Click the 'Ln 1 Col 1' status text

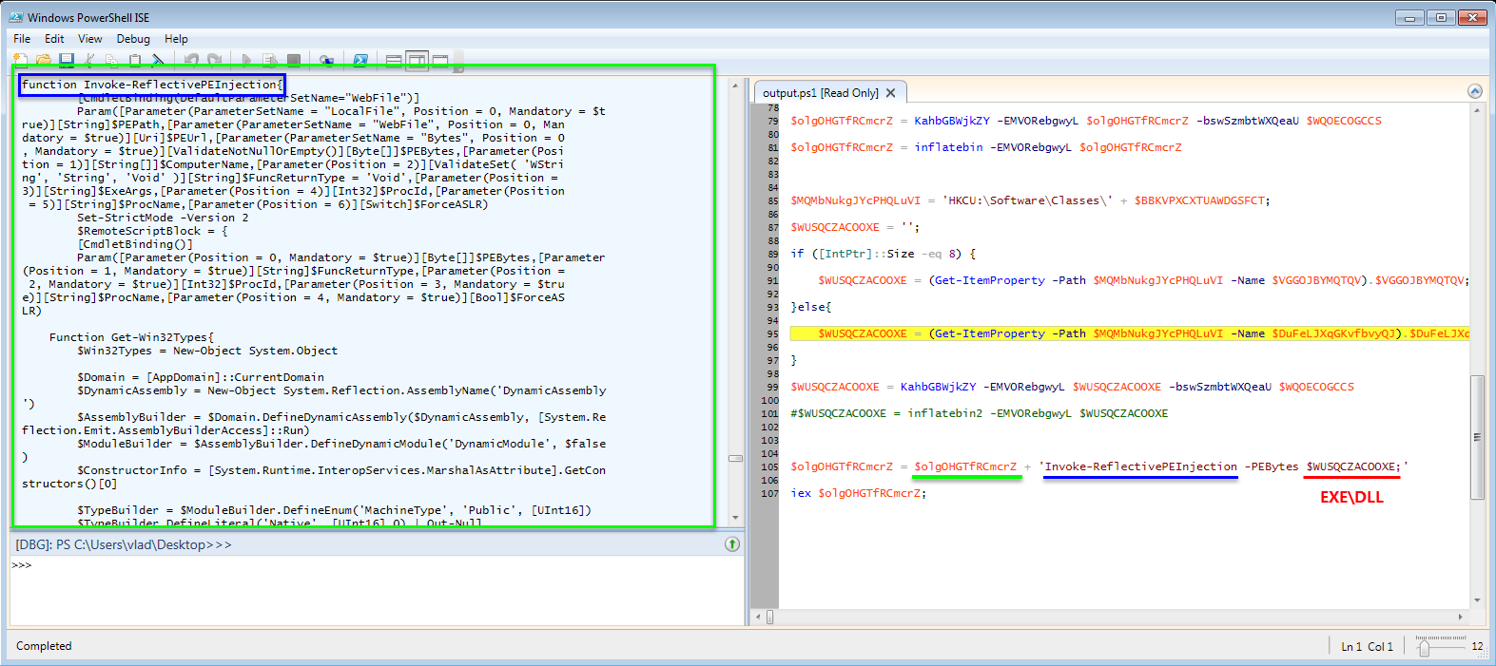pos(1367,647)
